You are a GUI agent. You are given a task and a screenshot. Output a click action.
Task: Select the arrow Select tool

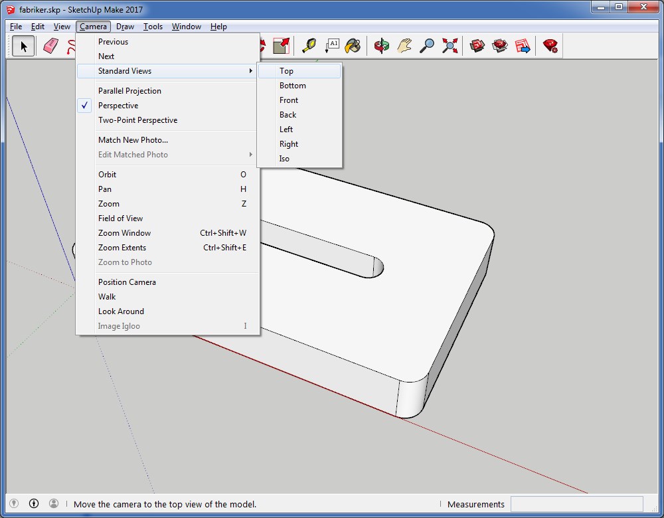click(x=23, y=45)
